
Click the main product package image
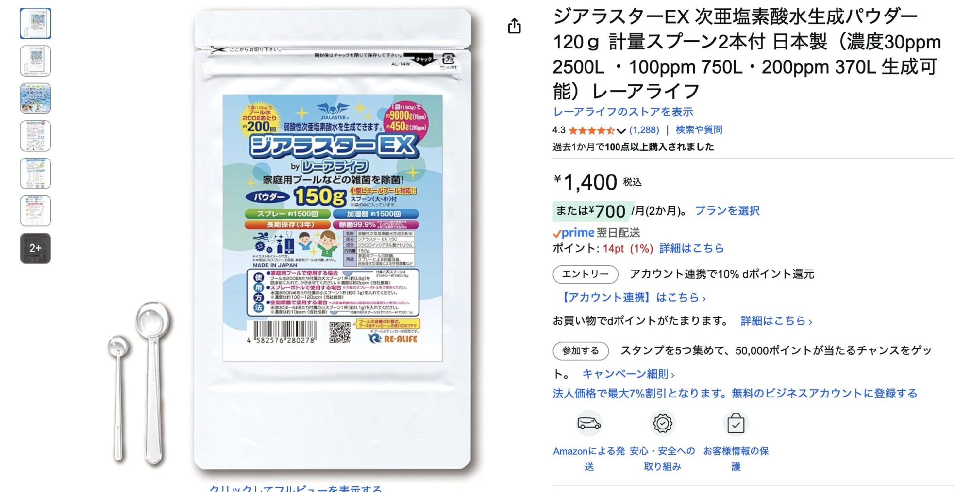pos(333,240)
